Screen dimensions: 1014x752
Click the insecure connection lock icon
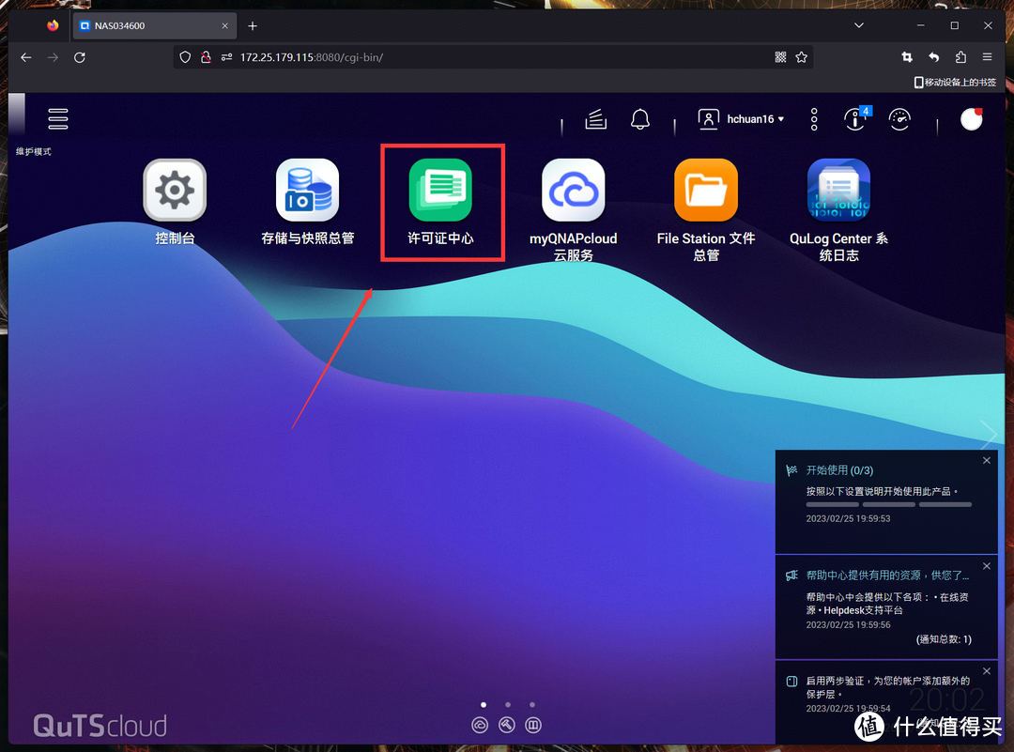click(x=206, y=57)
